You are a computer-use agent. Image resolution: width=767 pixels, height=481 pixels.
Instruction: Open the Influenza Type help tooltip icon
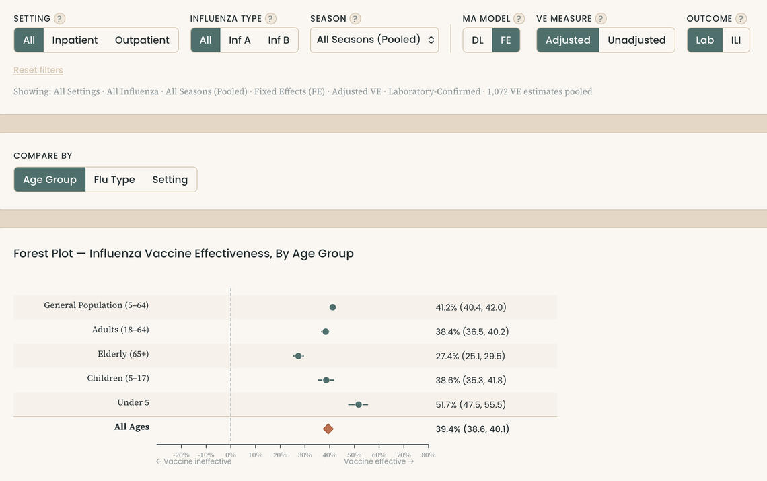click(x=270, y=19)
